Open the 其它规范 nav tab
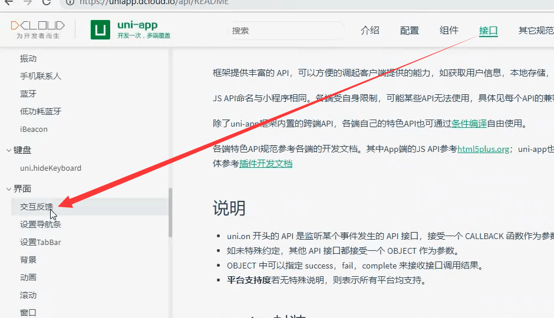Image resolution: width=554 pixels, height=318 pixels. click(x=536, y=31)
